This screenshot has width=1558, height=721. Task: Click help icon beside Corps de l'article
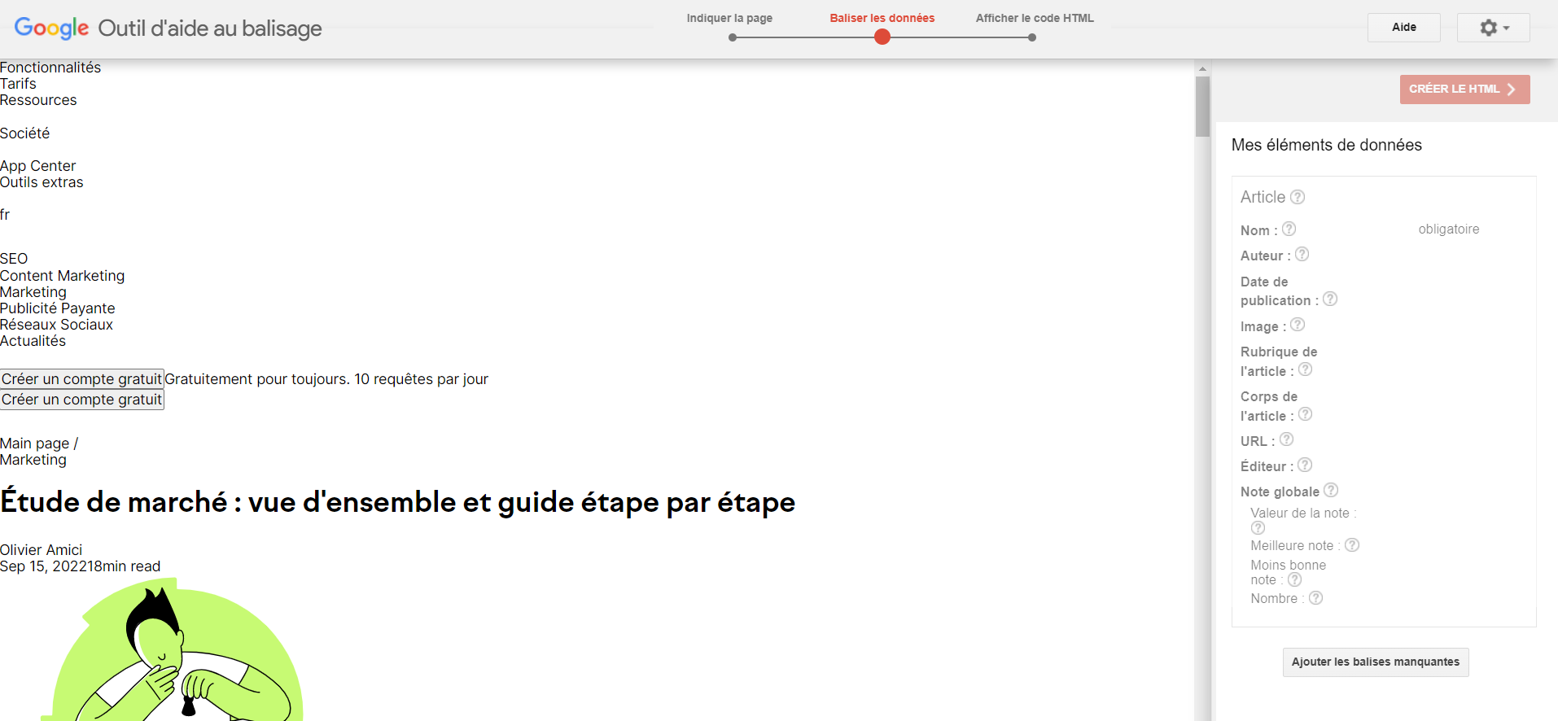(1305, 415)
